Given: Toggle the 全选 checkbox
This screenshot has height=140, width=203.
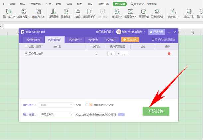Looking at the screenshot, I should click(26, 46).
